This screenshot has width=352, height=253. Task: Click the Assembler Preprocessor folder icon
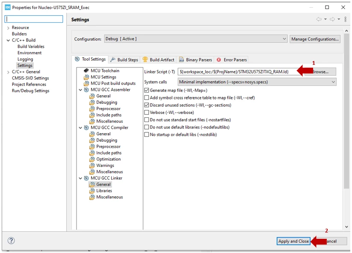pos(92,109)
